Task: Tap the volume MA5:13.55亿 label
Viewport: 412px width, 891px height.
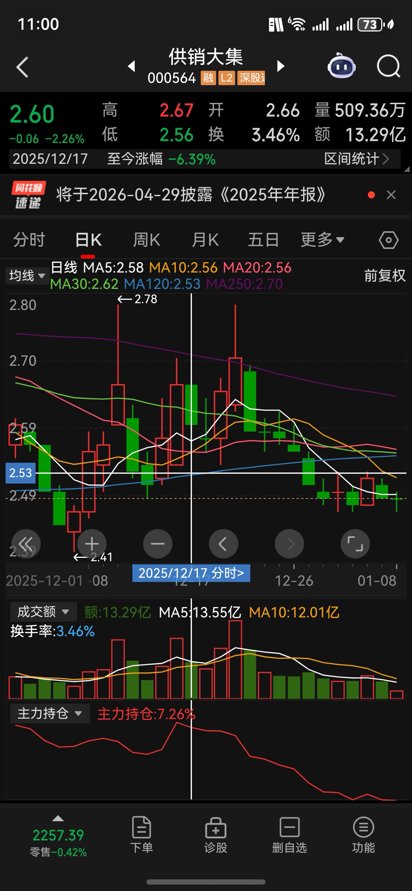Action: point(199,613)
